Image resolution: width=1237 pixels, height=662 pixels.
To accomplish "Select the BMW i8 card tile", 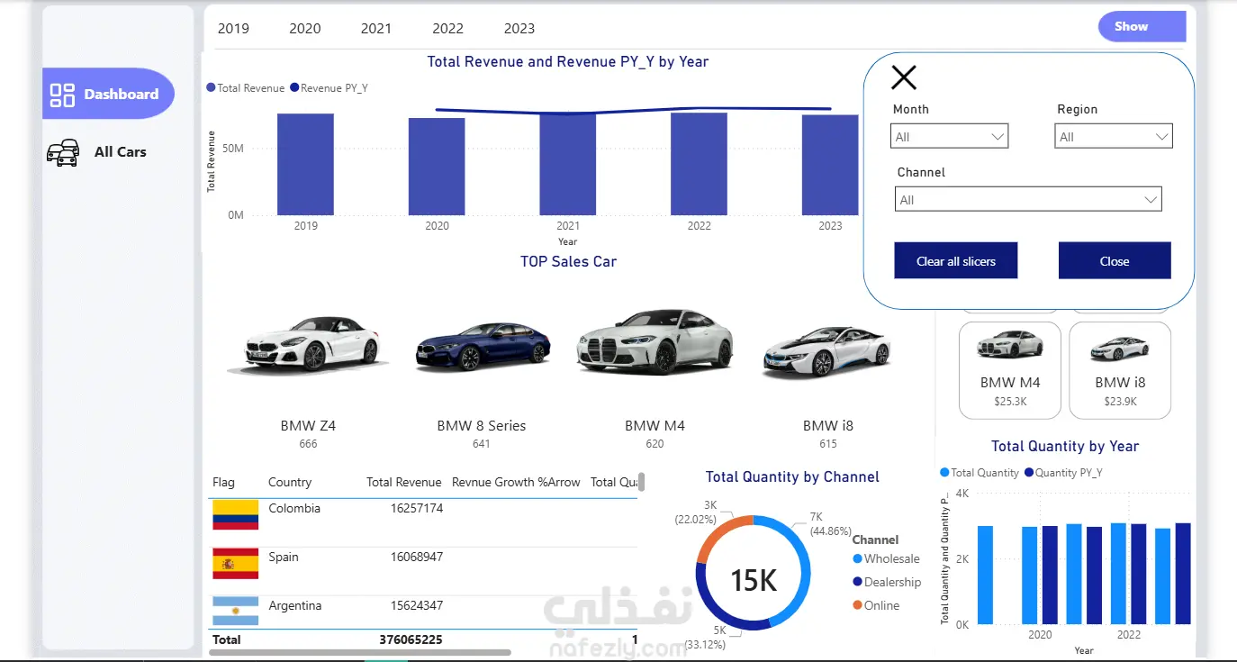I will point(1120,370).
